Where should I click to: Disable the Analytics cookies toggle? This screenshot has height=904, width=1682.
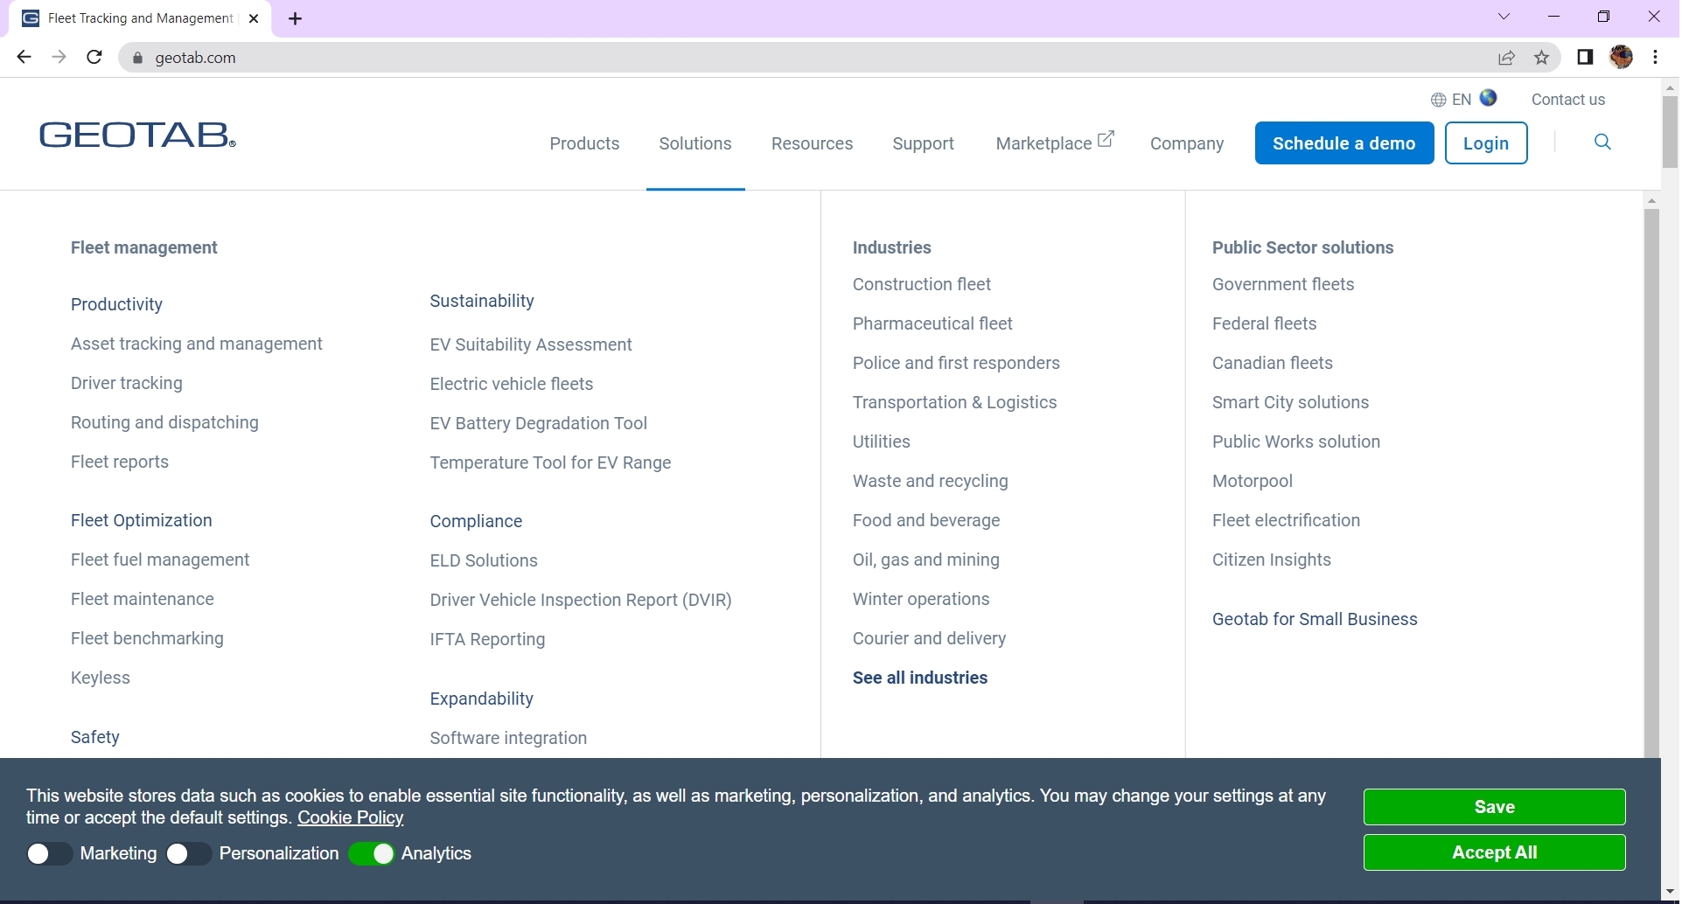pos(372,853)
